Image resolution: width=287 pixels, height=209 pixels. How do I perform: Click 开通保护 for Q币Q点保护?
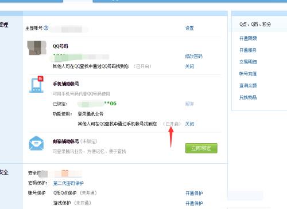point(194,193)
